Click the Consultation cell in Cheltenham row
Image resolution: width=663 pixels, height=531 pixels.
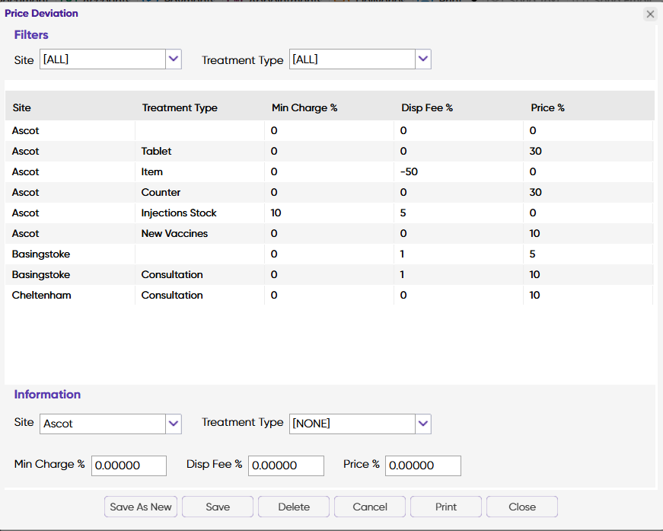[x=200, y=295]
